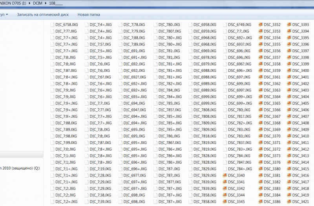Click the image icon beside DSC_3393
Screen dimensions: 314x206
pyautogui.click(x=289, y=25)
